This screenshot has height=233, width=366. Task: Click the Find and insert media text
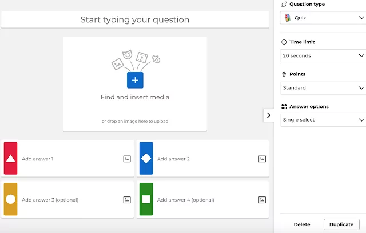135,97
